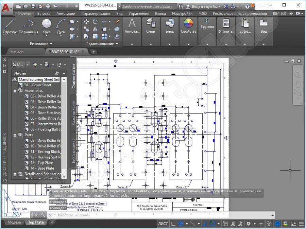Click the Erase tool icon

pyautogui.click(x=117, y=21)
